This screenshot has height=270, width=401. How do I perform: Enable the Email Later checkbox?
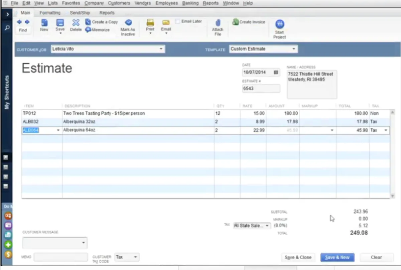pos(177,21)
